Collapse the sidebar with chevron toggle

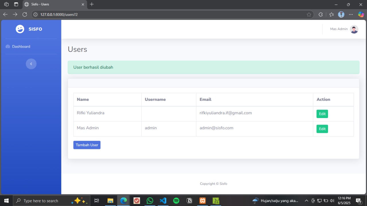pyautogui.click(x=31, y=64)
